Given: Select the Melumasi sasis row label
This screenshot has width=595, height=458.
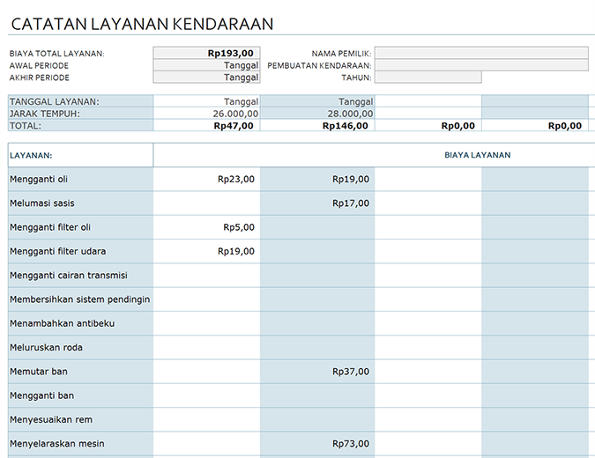Looking at the screenshot, I should coord(80,203).
